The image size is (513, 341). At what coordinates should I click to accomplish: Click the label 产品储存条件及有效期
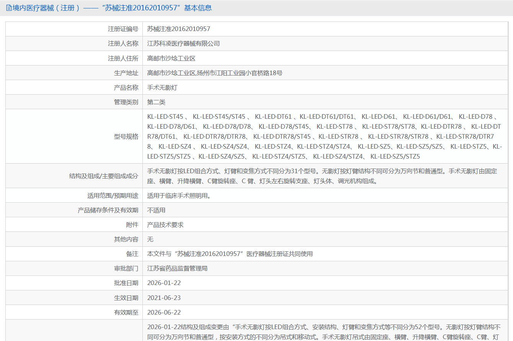coord(108,210)
